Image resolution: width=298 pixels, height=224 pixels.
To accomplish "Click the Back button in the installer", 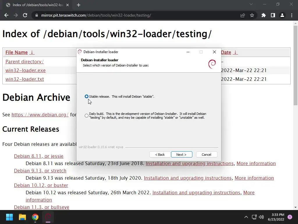I will [x=160, y=155].
